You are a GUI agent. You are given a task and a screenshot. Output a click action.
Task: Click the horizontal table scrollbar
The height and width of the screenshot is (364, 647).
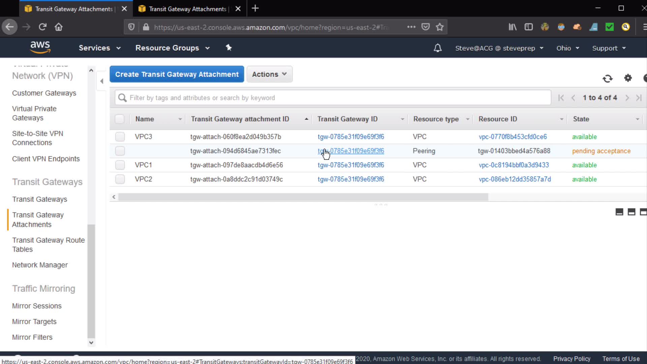click(x=303, y=197)
